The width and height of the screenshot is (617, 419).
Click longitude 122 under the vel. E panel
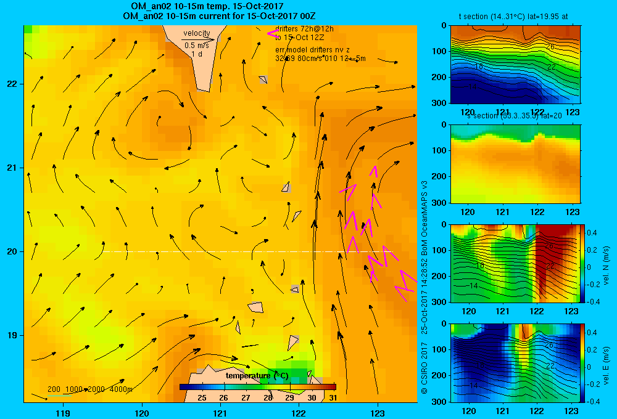click(x=537, y=411)
